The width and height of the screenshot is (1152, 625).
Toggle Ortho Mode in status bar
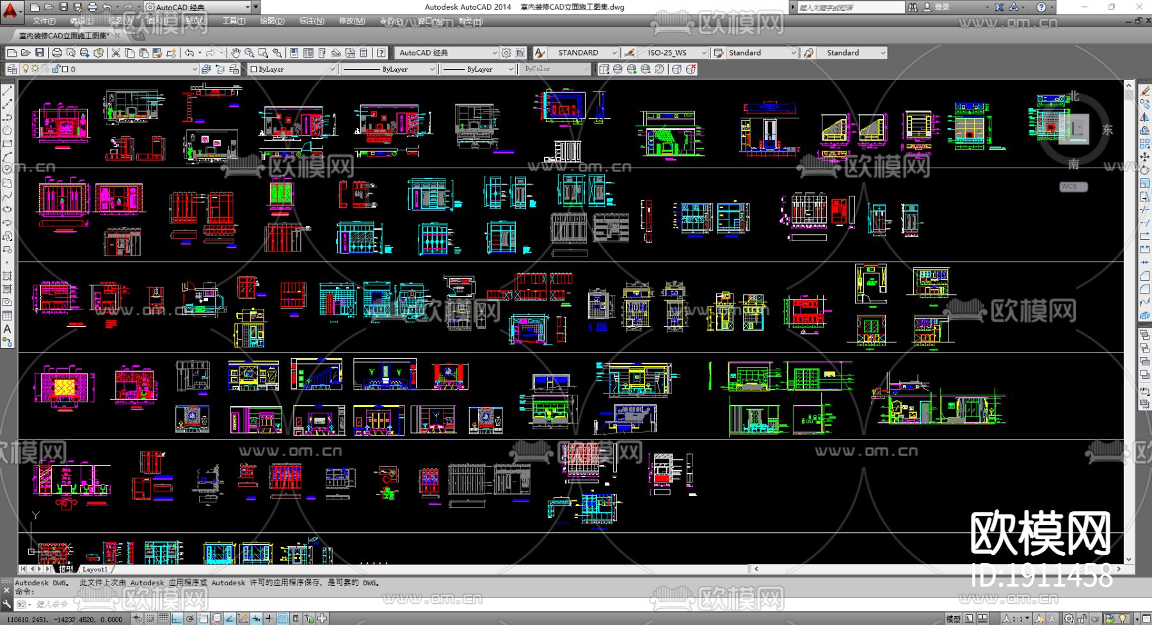[x=177, y=619]
